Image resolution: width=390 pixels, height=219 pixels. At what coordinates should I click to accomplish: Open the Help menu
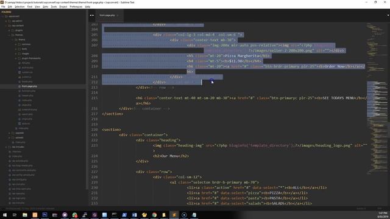pyautogui.click(x=88, y=7)
